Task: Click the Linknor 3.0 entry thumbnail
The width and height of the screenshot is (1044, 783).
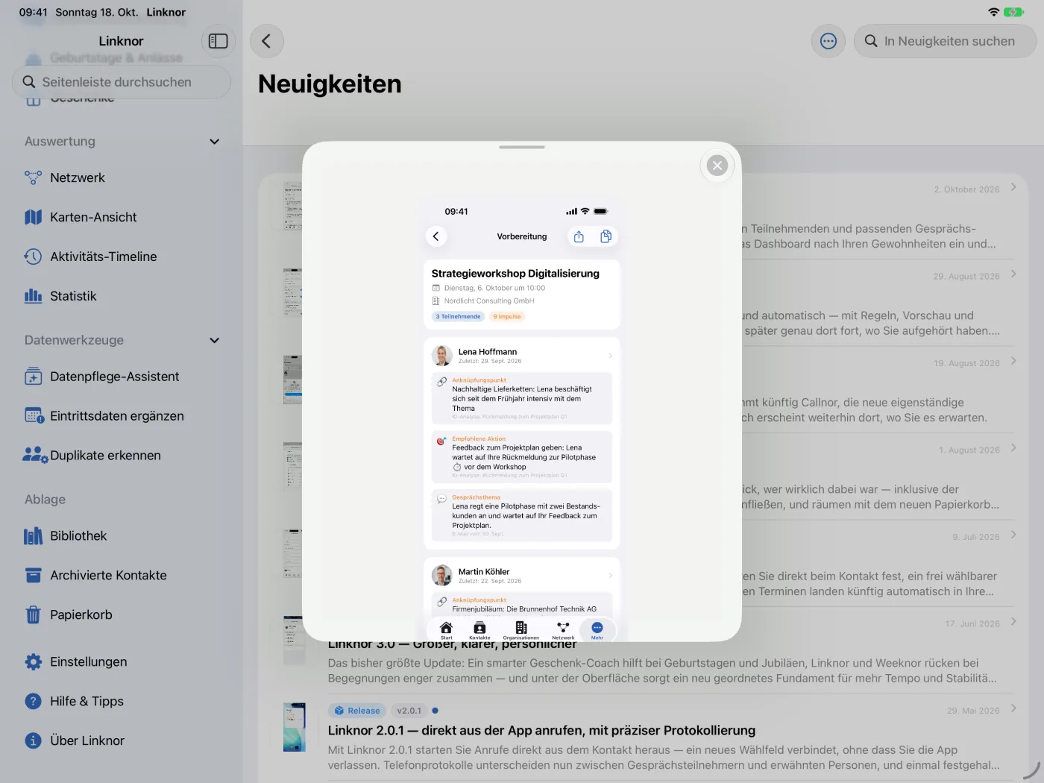Action: [x=295, y=640]
